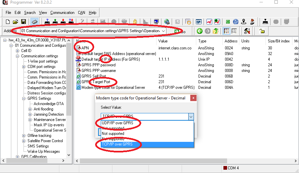Expand the Anti flooding node
Viewport: 299px width, 173px height.
[x=30, y=109]
